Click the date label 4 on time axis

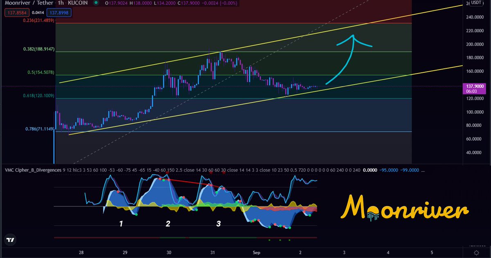click(x=388, y=252)
